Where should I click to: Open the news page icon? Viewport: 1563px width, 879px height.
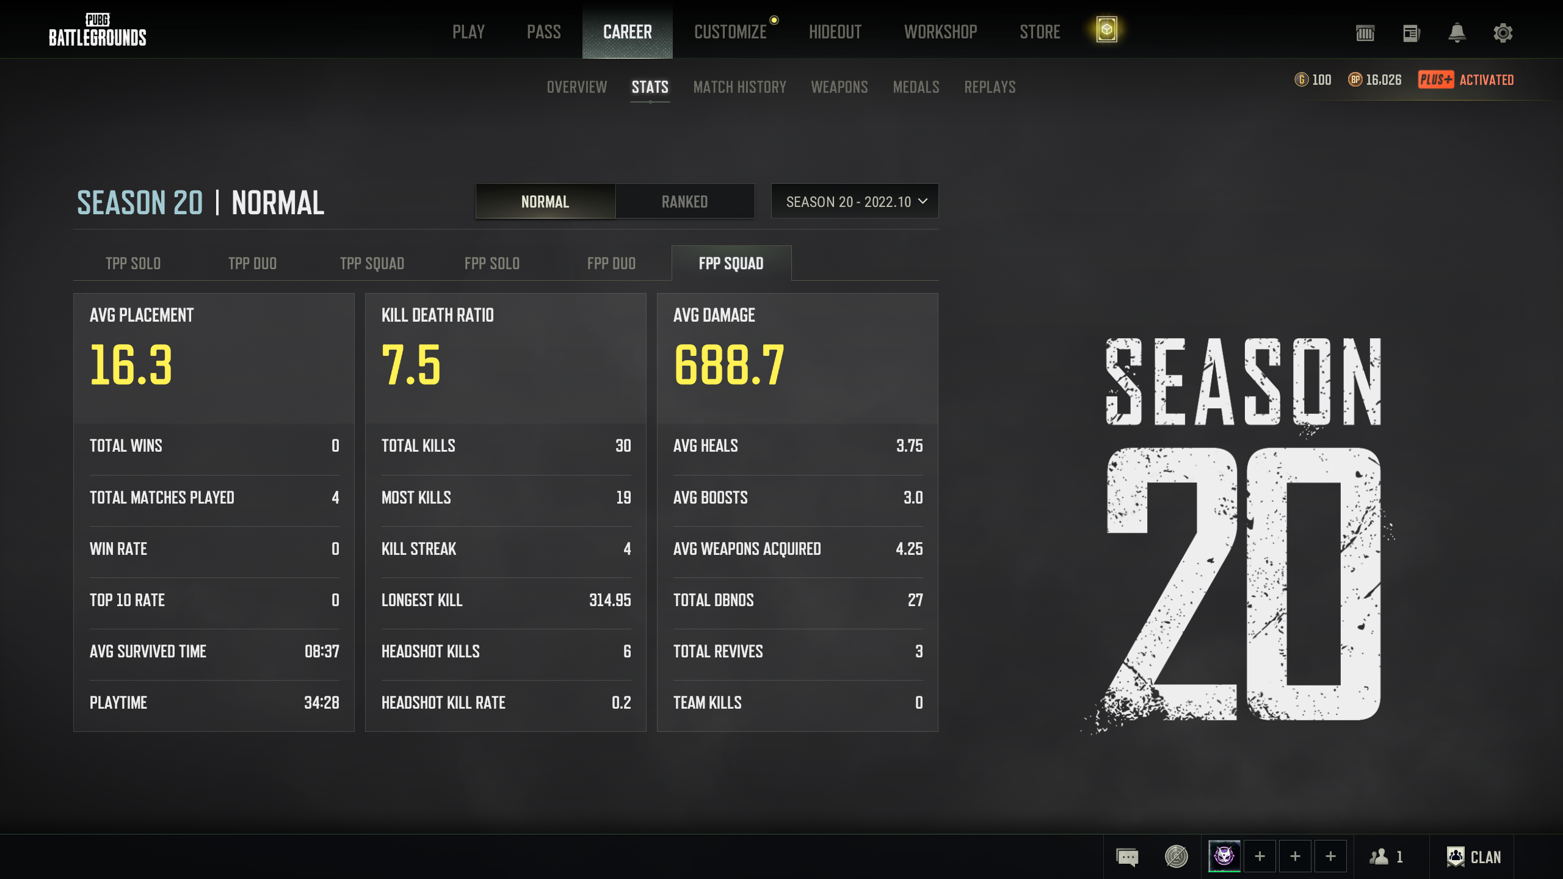tap(1411, 33)
